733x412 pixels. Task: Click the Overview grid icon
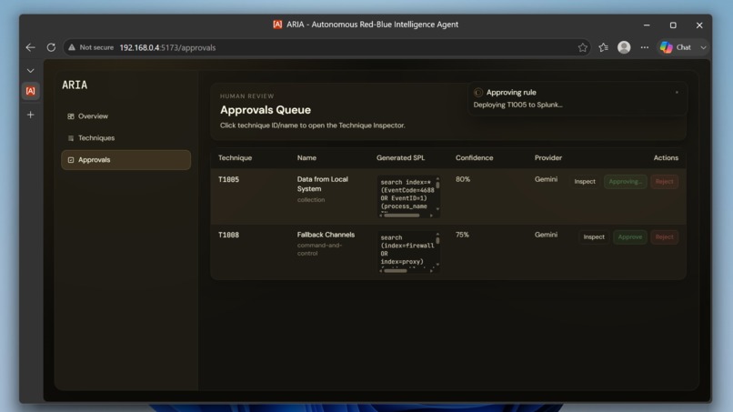(x=71, y=116)
